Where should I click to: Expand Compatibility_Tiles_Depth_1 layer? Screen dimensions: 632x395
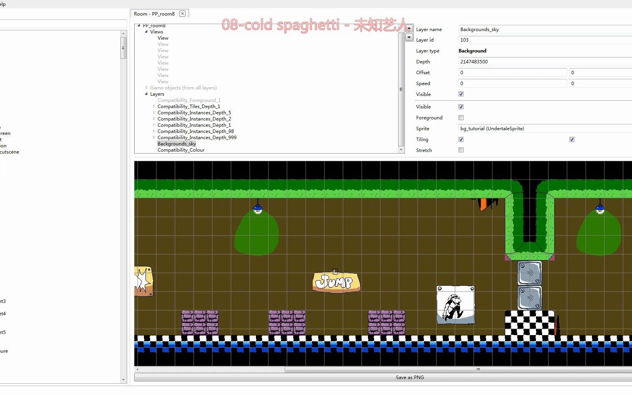pyautogui.click(x=154, y=107)
